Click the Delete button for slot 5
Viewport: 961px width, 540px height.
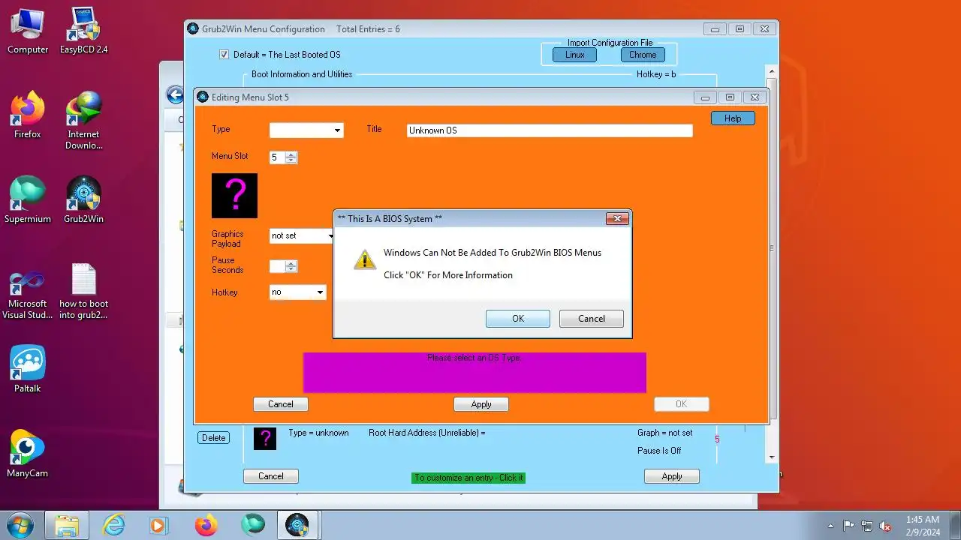(214, 438)
